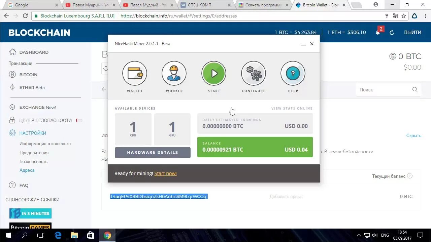Open the Worker icon in NiceHash Miner

pyautogui.click(x=174, y=73)
